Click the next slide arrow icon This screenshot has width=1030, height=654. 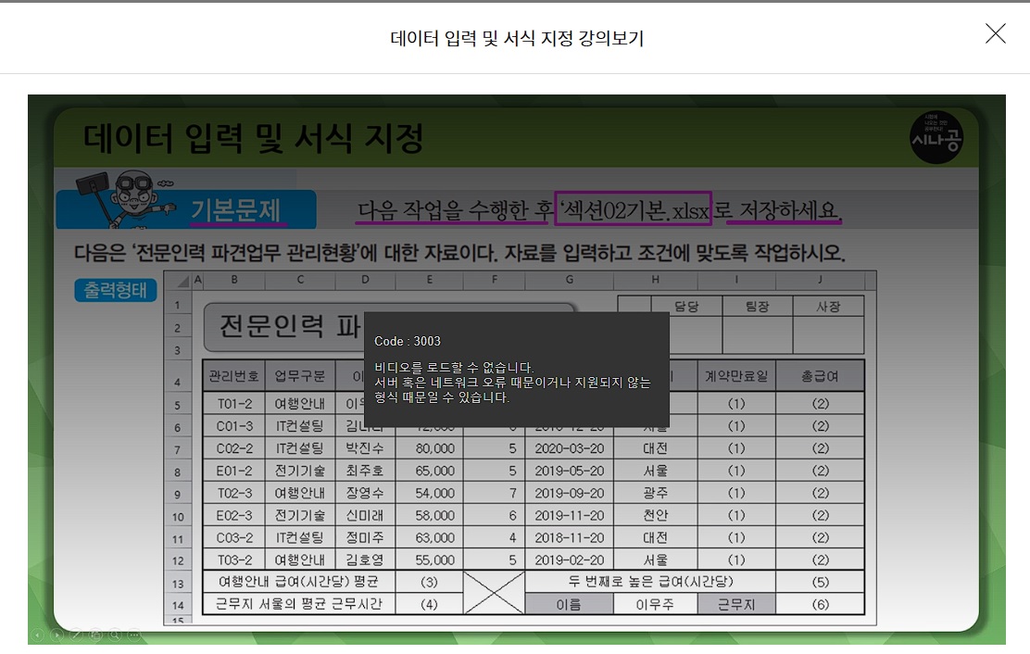click(57, 635)
